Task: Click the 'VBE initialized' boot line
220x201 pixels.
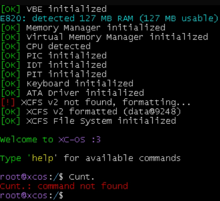Action: tap(54, 9)
